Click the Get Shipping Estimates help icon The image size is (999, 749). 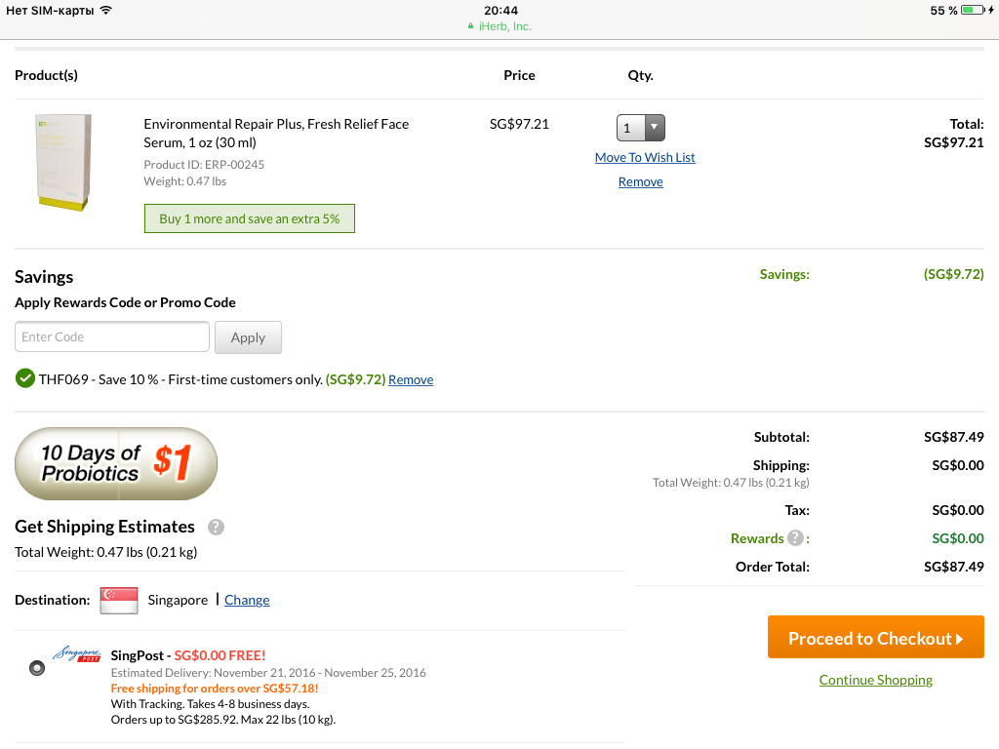point(216,527)
